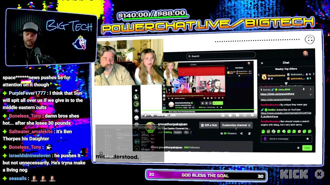
Task: Click the Juice_6000 username in pinned message
Action: [x=284, y=90]
